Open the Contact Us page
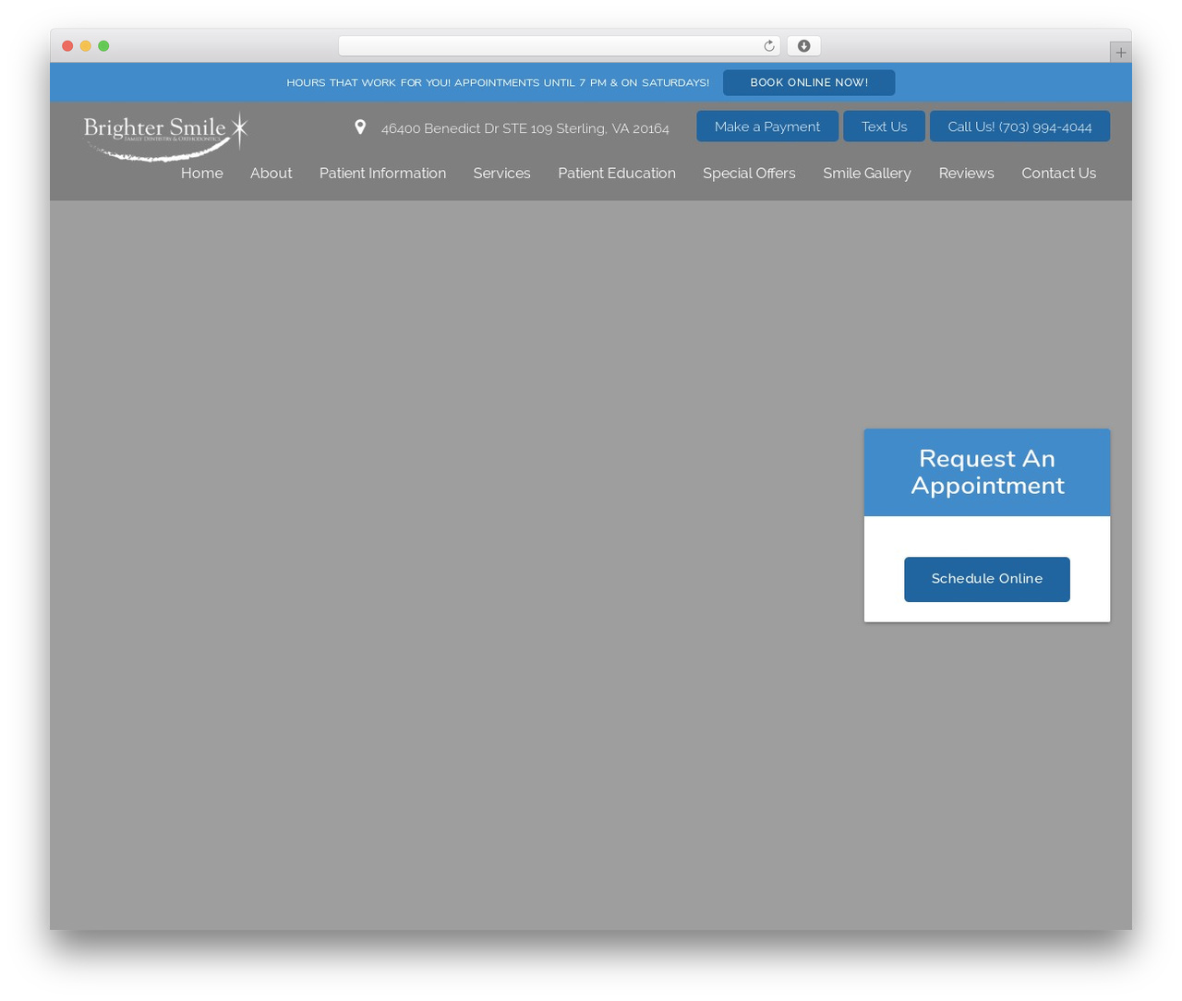This screenshot has height=1001, width=1182. 1058,173
